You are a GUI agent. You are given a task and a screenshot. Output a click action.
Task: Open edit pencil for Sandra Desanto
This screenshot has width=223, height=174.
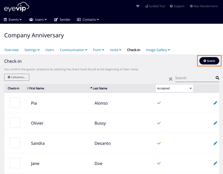point(215,143)
